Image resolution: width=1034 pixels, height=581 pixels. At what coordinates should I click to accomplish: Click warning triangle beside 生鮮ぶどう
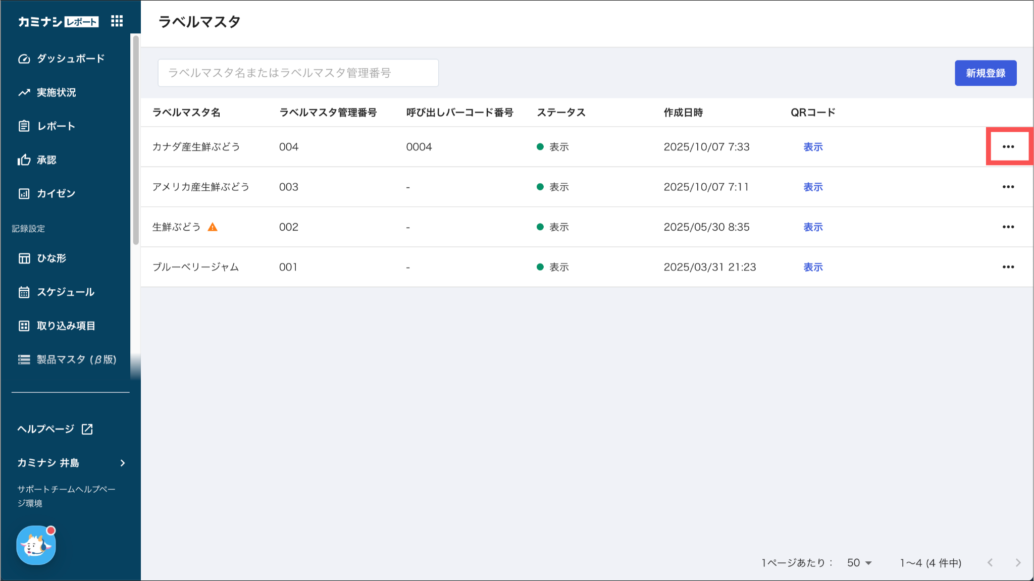[x=213, y=227]
